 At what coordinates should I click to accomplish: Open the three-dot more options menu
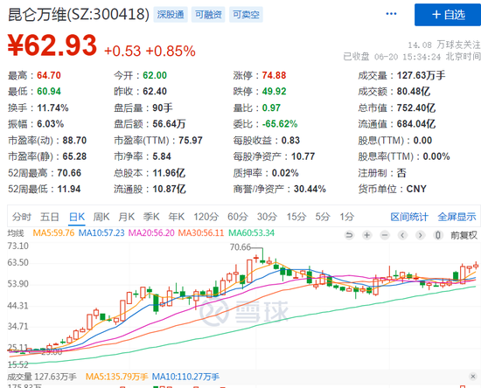click(x=391, y=14)
